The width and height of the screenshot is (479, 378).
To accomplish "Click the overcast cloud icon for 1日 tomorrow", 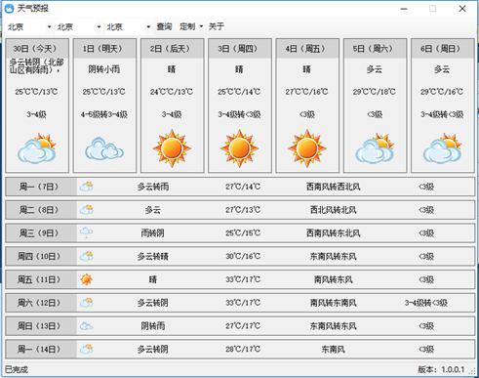I will [104, 148].
